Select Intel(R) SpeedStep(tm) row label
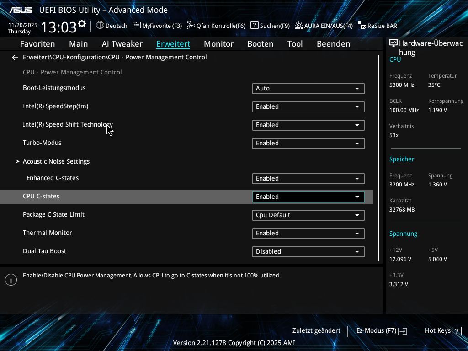This screenshot has width=468, height=351. tap(55, 106)
